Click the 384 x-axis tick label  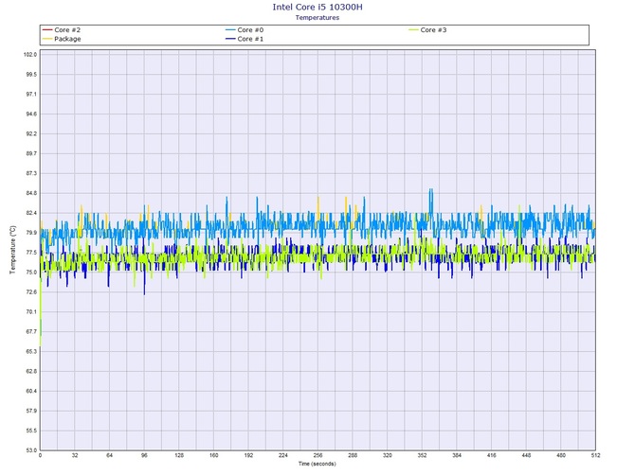[x=457, y=455]
